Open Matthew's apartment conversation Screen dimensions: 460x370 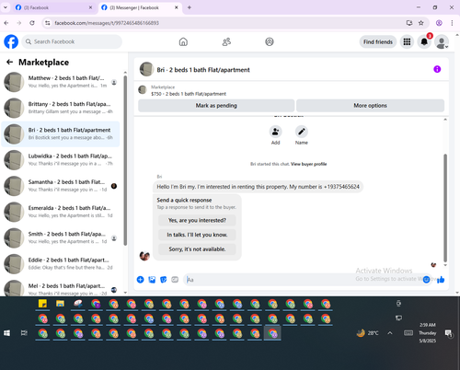pos(61,82)
